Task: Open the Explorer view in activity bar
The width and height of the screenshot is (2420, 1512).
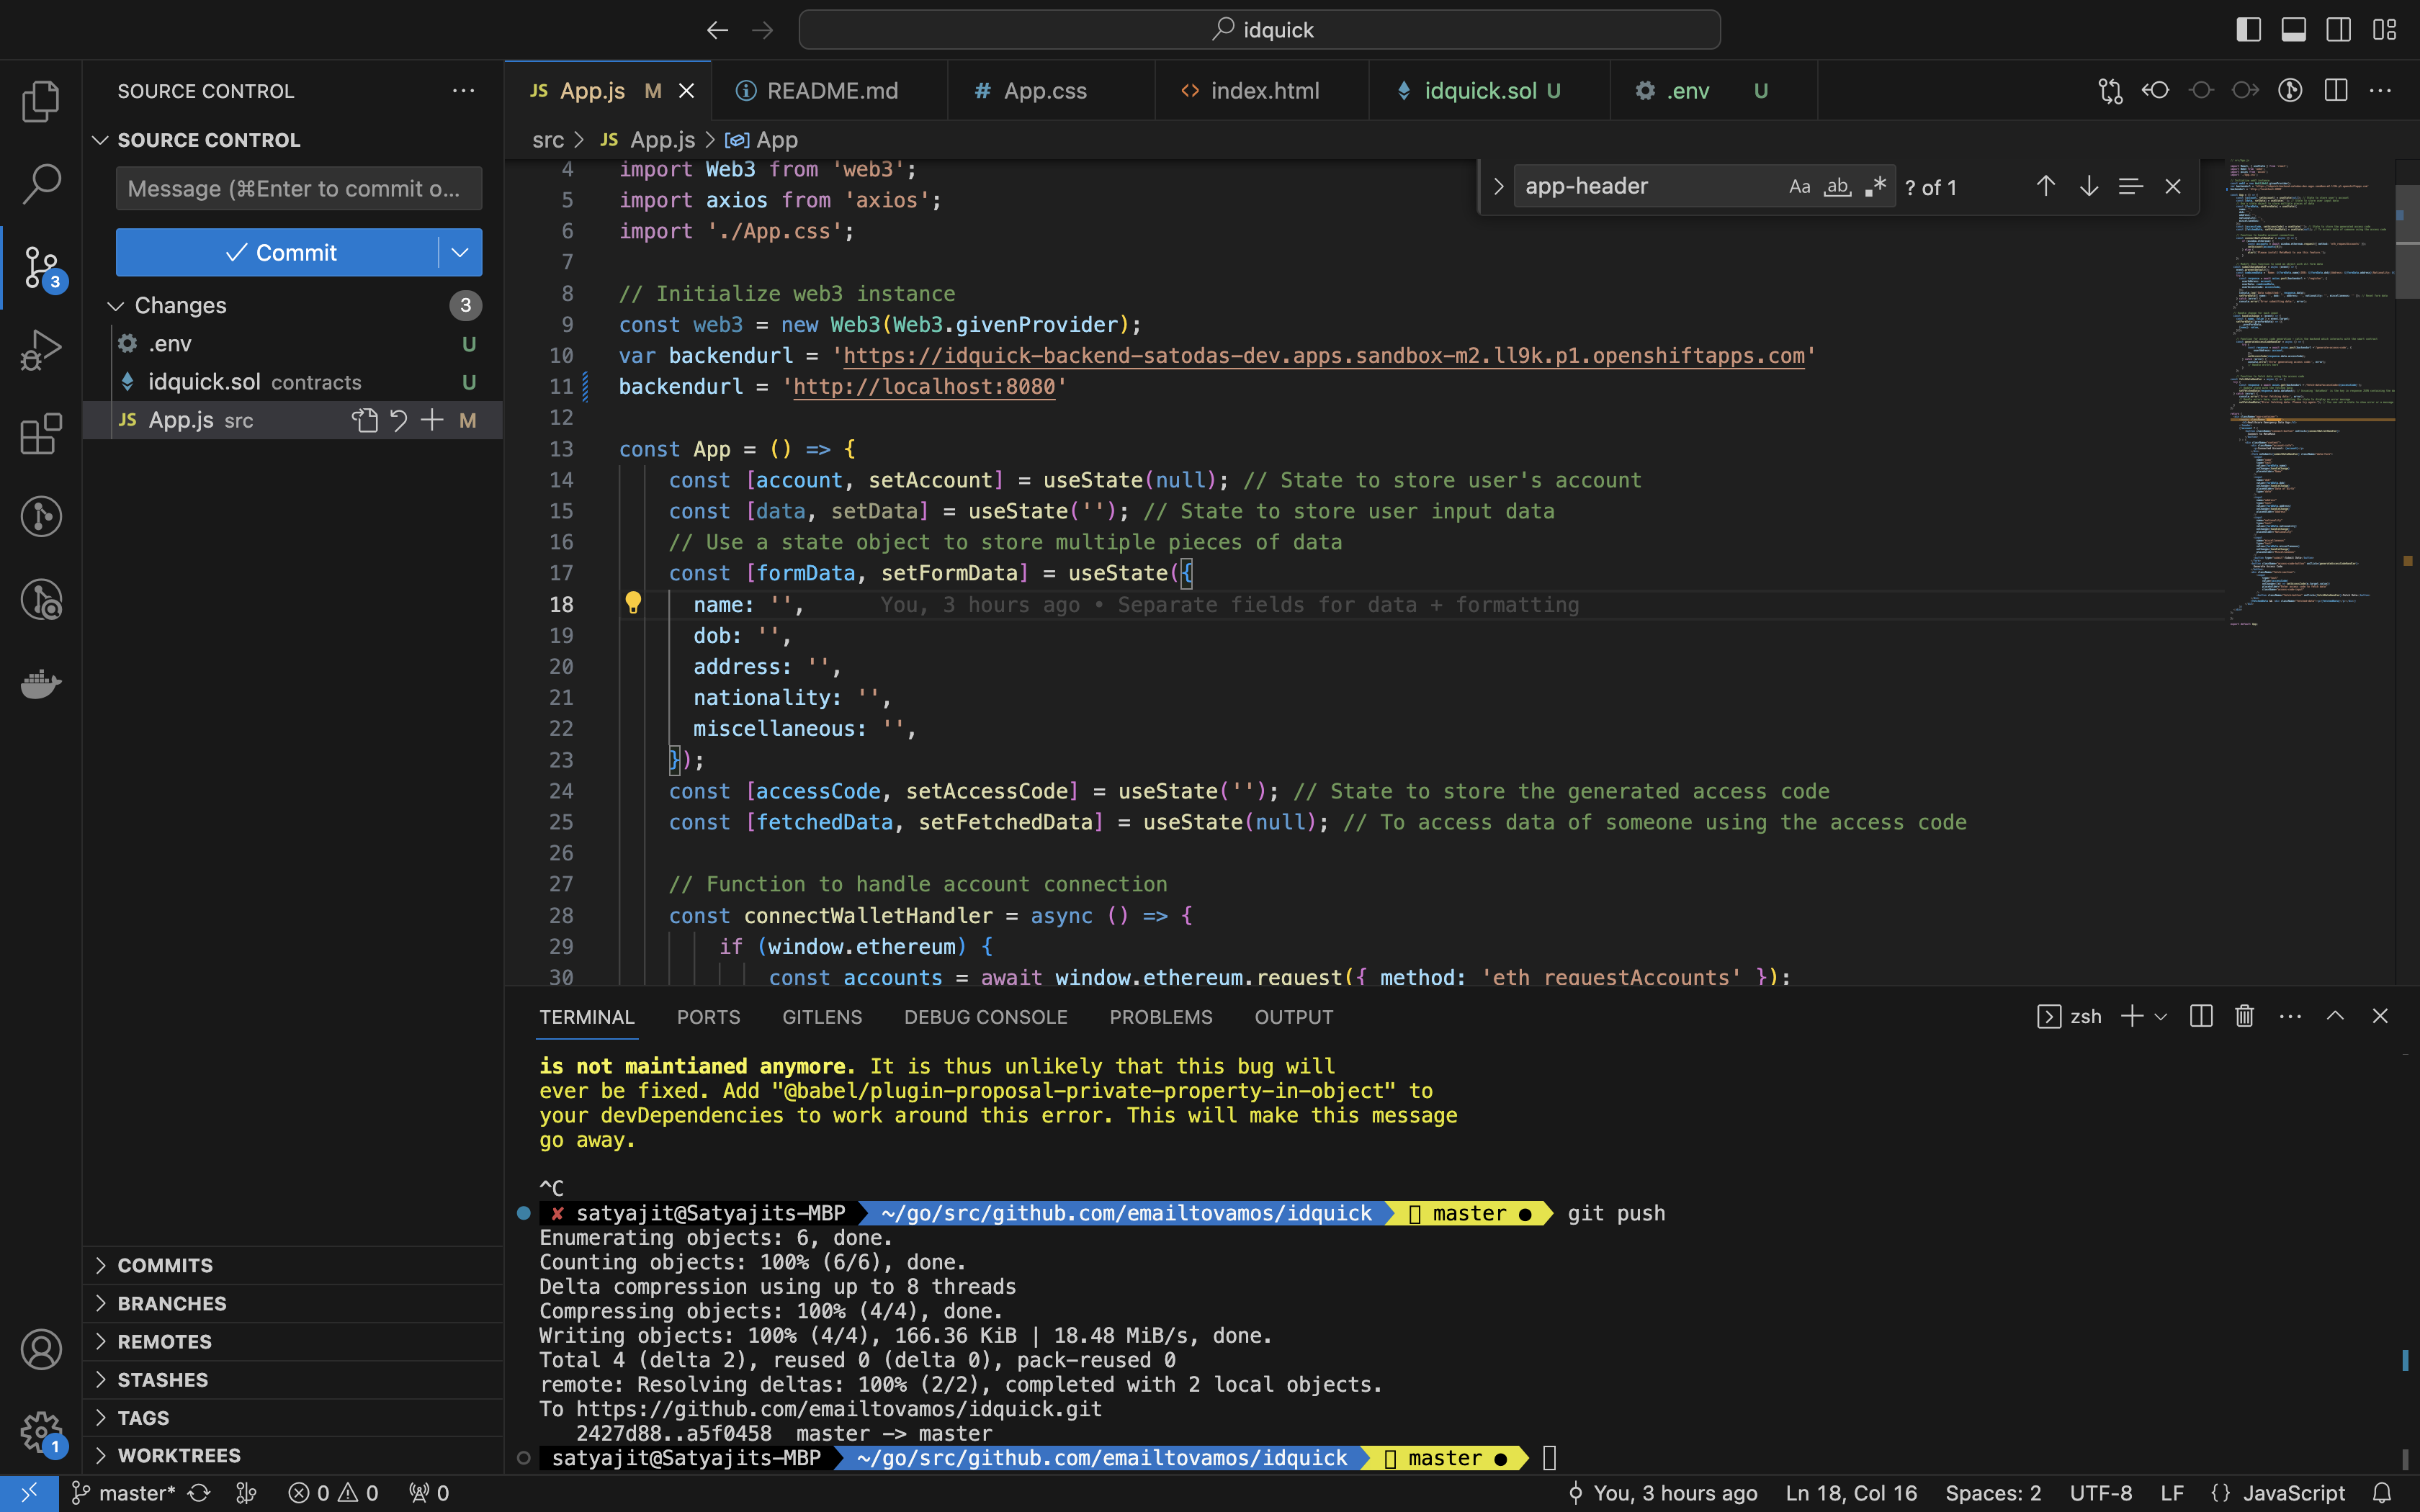Action: click(x=40, y=101)
